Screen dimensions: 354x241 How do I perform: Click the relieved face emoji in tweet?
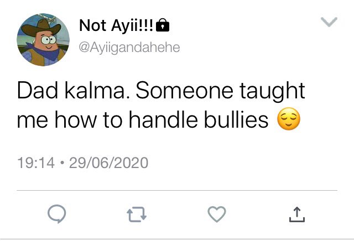point(289,119)
